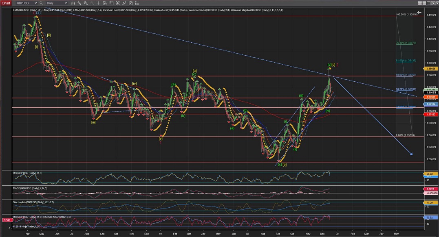
Task: Select the MACD(GBPUSD (Daily),5,34,5) panel label
Action: tap(30, 188)
